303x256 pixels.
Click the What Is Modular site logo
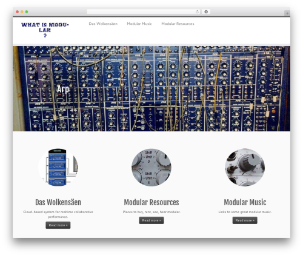point(45,30)
